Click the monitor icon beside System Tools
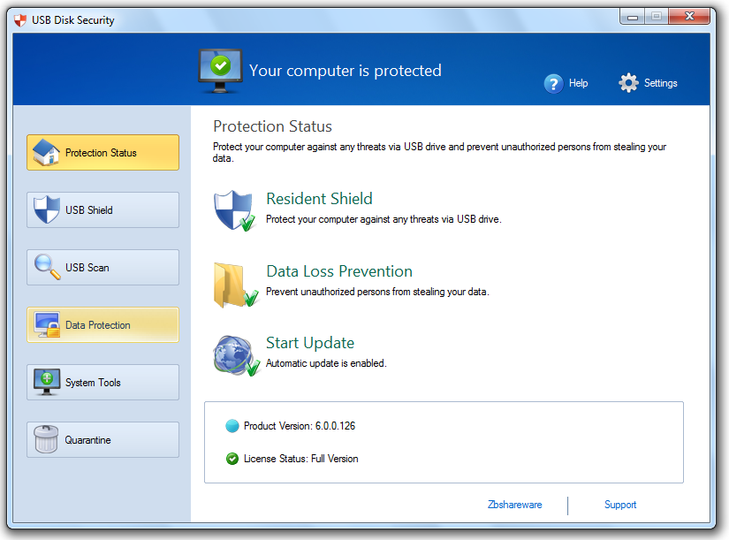 (47, 383)
